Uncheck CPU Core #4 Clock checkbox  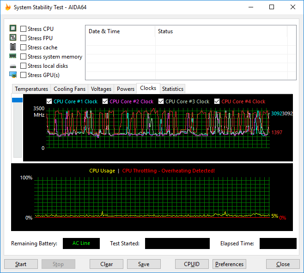[217, 101]
